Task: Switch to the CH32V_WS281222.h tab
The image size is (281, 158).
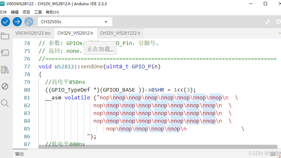Action: coord(120,33)
